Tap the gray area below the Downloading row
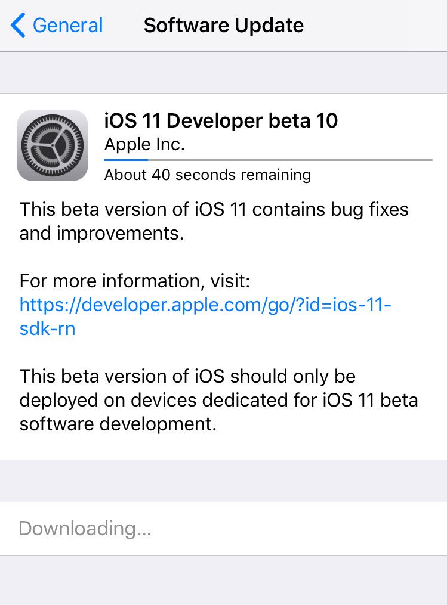Viewport: 447px width, 605px height. [x=223, y=579]
